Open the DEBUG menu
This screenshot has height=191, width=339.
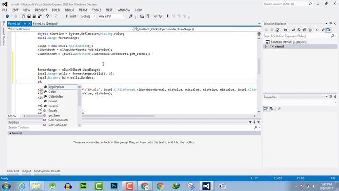coord(69,10)
